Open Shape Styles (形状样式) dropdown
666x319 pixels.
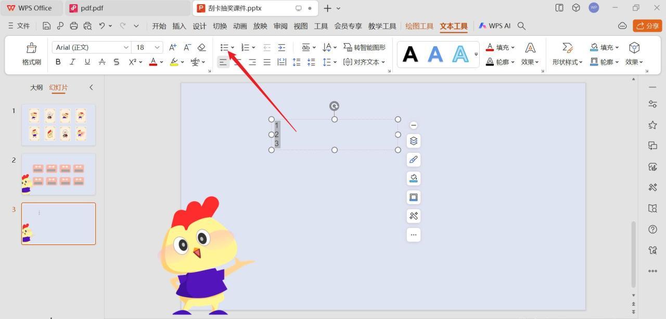(567, 62)
